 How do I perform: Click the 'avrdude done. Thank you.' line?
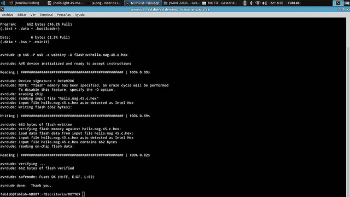26,186
